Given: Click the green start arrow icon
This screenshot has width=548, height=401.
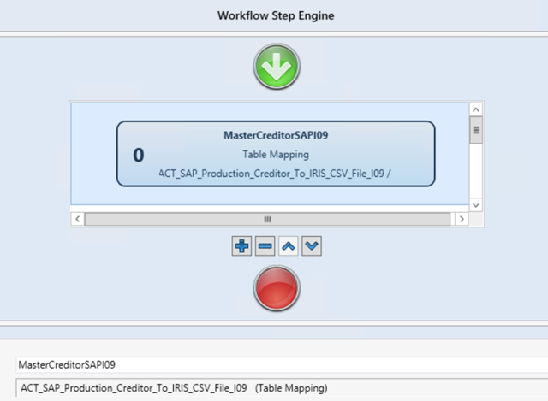Looking at the screenshot, I should (277, 67).
